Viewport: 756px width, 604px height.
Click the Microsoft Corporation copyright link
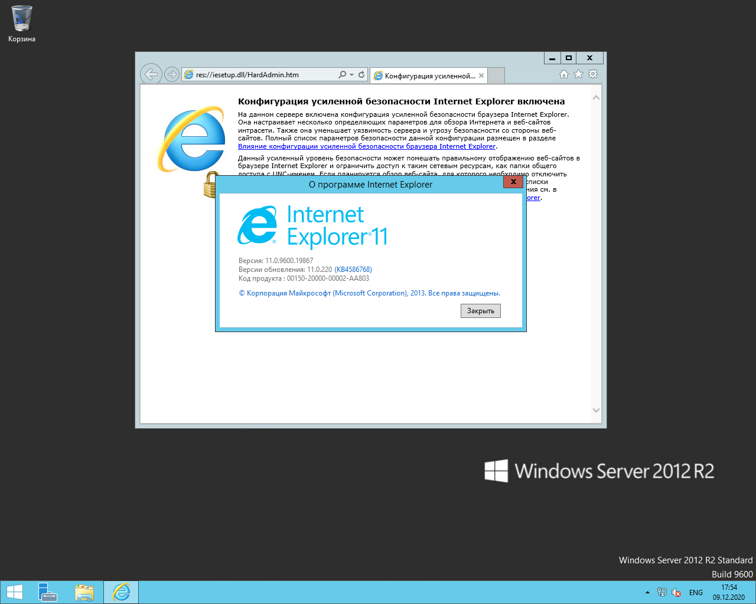tap(370, 293)
